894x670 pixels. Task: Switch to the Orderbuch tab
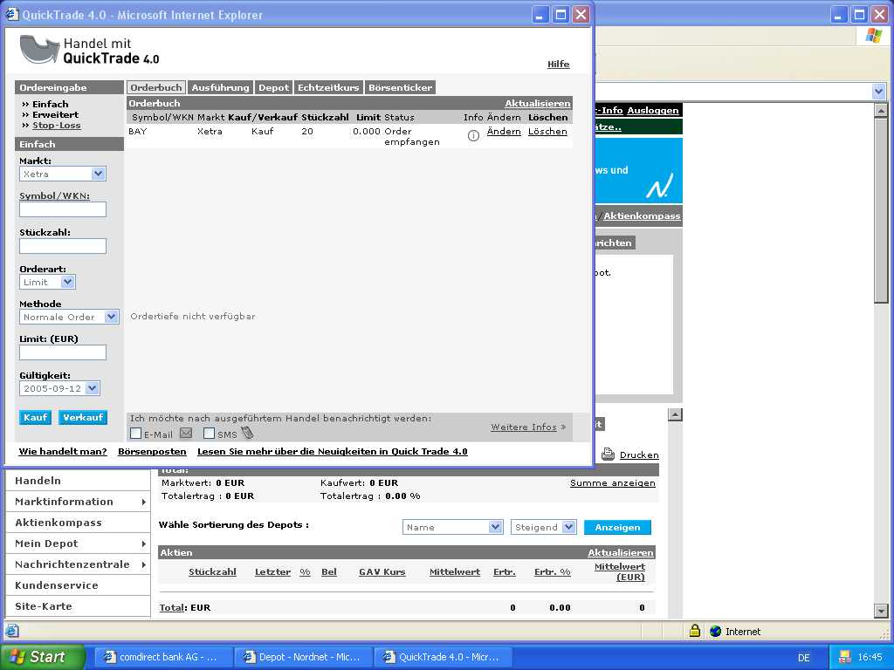point(155,87)
